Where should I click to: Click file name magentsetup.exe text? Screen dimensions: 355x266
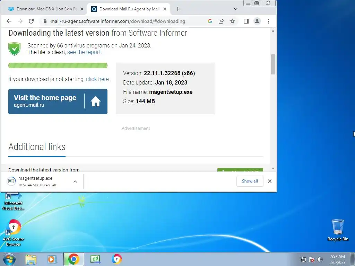[x=171, y=92]
